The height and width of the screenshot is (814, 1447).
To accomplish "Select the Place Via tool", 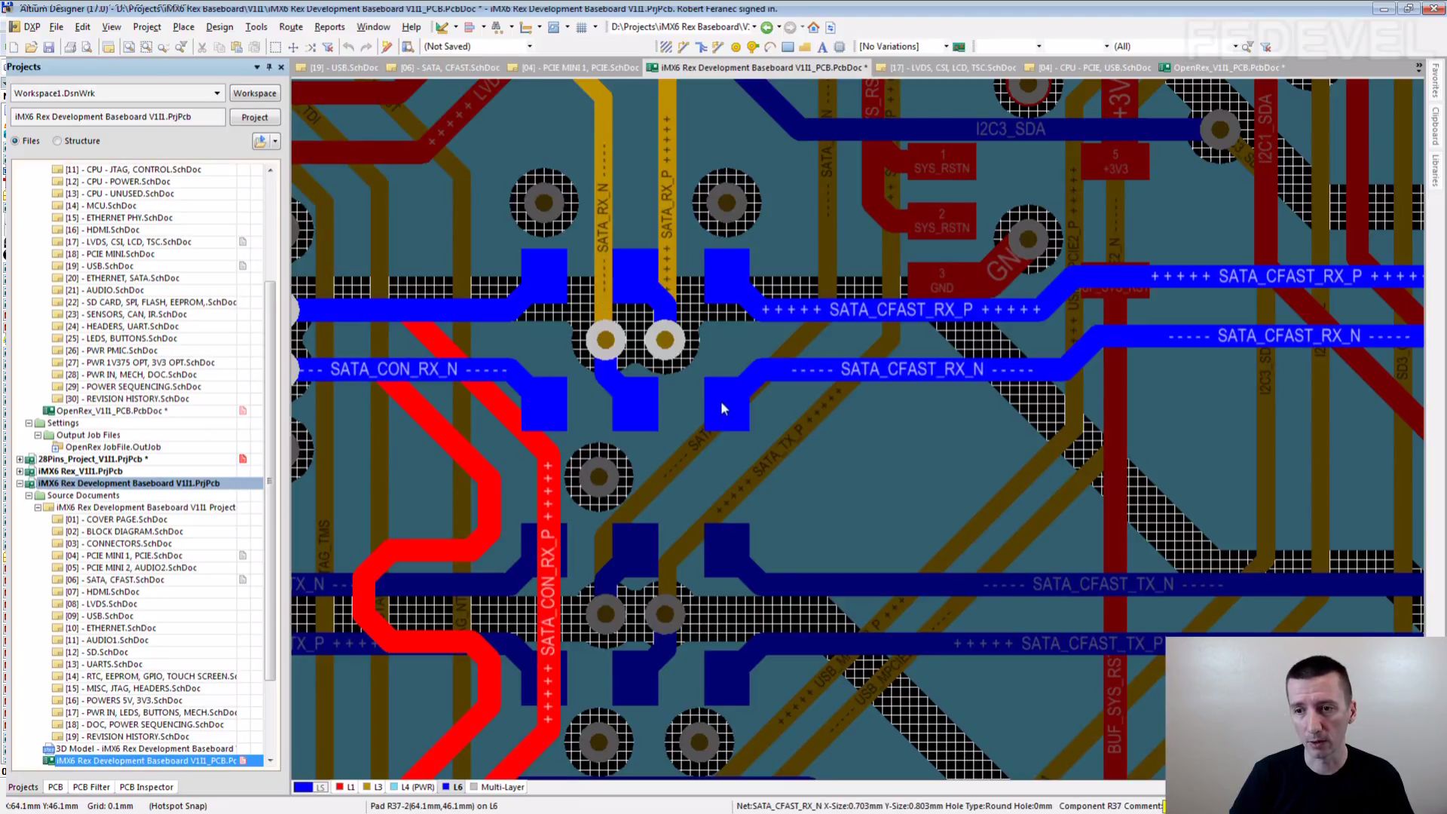I will pos(752,47).
